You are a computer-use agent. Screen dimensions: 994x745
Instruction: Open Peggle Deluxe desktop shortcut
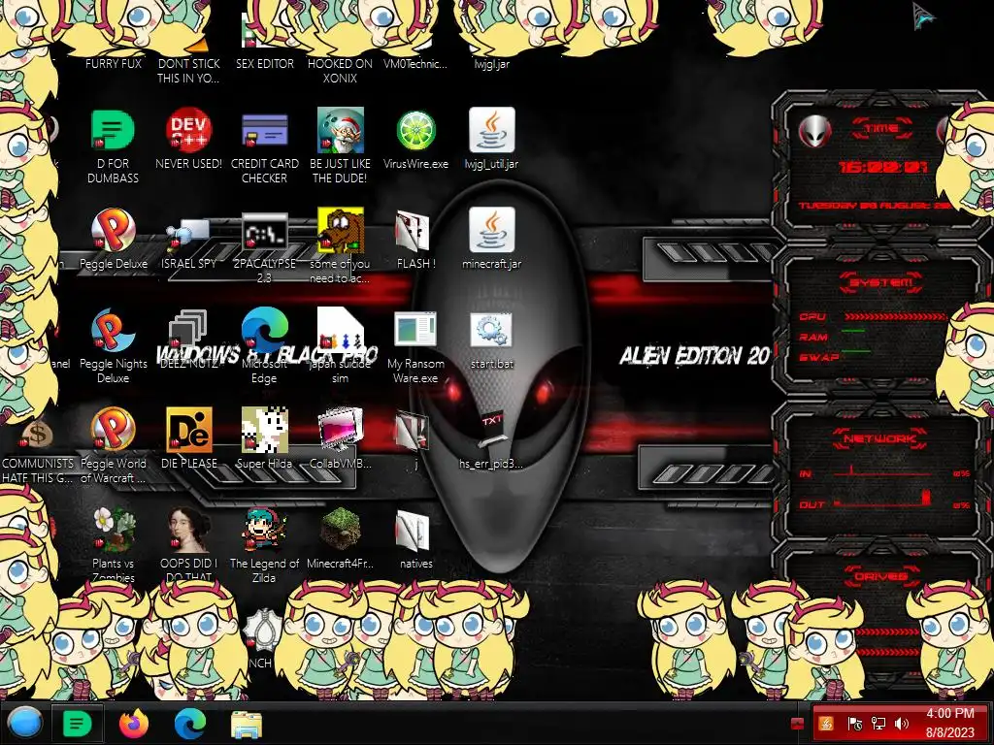coord(113,231)
